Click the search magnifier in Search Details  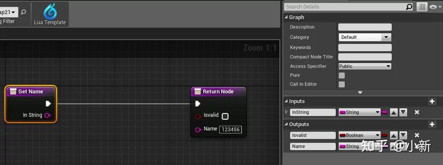coord(409,7)
